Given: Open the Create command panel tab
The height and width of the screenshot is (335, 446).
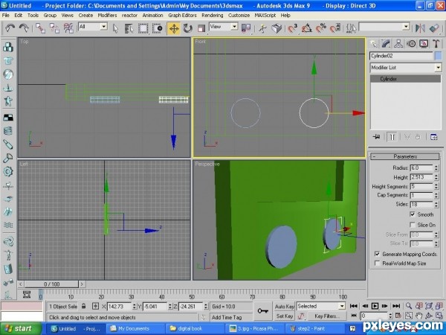Looking at the screenshot, I should 373,44.
